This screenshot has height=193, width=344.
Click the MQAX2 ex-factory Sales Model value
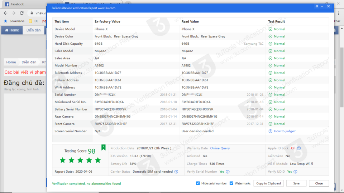[100, 51]
